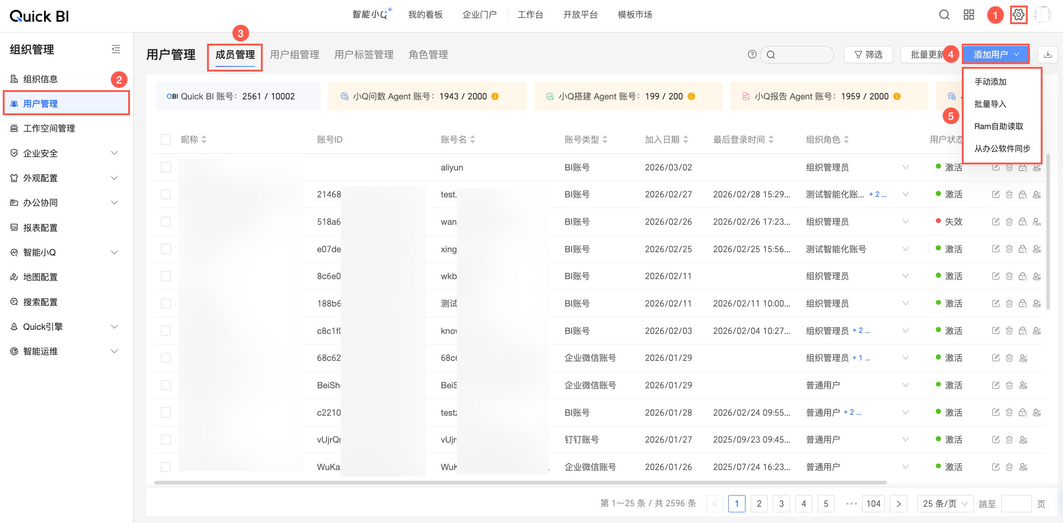This screenshot has height=523, width=1063.
Task: Click the download export icon
Action: 1048,55
